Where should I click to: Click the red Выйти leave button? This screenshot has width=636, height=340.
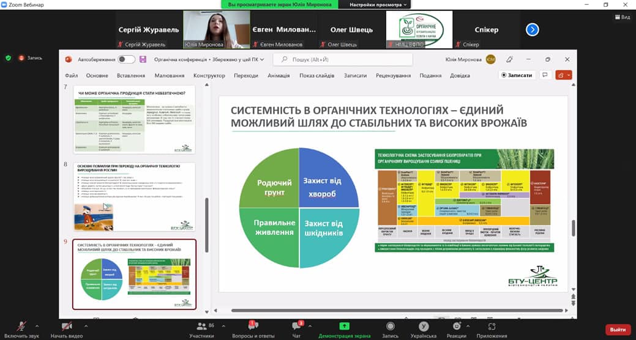[617, 330]
